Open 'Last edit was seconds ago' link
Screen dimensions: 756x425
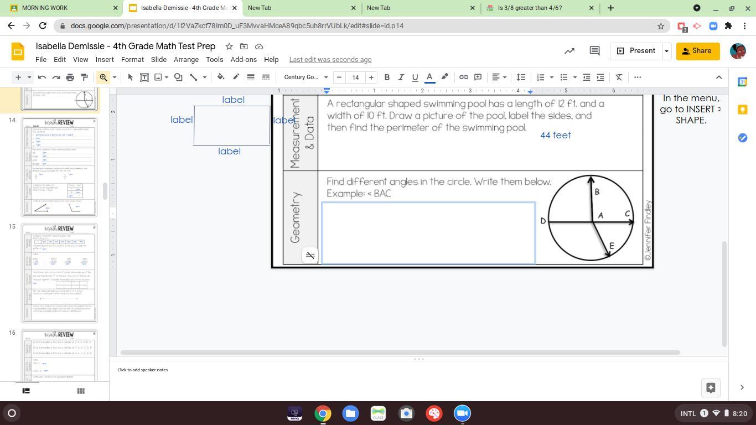(330, 59)
